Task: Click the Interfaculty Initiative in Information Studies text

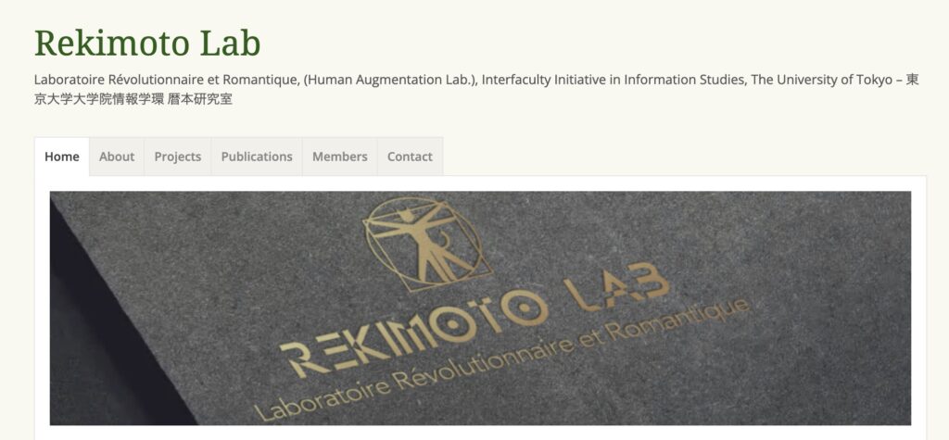Action: [x=614, y=80]
